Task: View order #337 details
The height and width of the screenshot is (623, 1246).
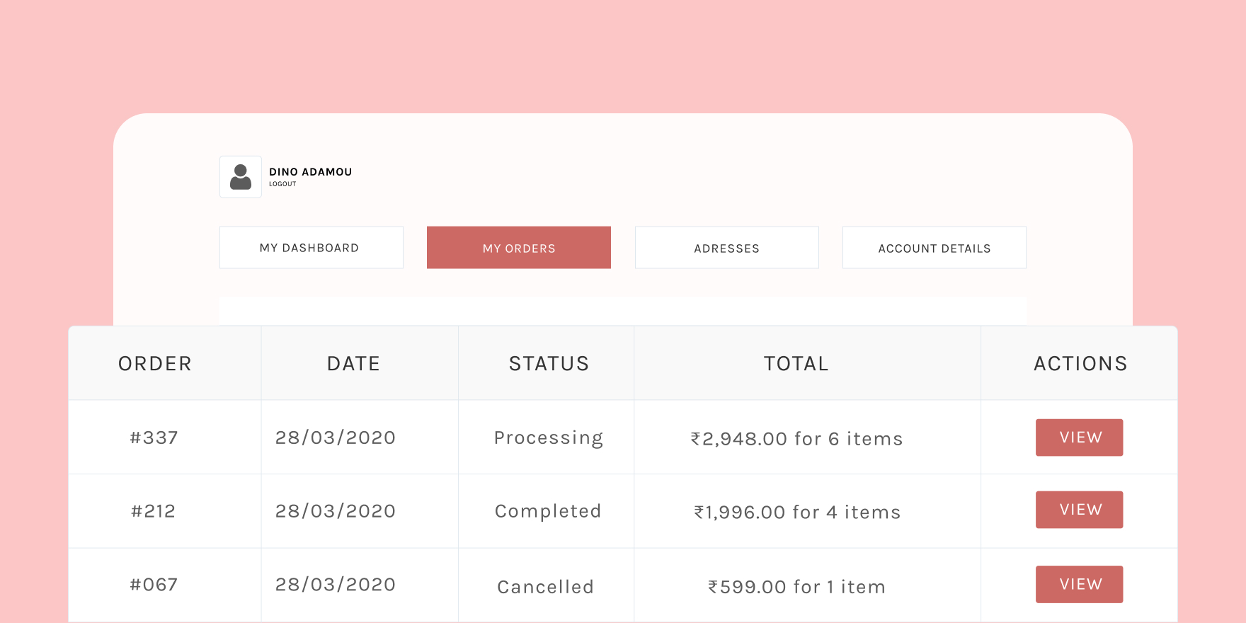Action: pos(1079,438)
